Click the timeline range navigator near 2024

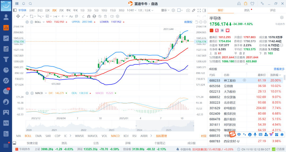(x=139, y=126)
